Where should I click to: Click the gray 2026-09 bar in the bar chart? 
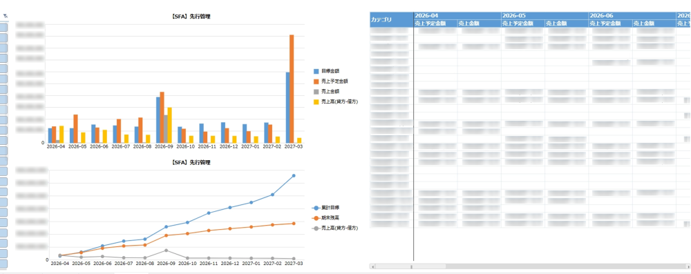(x=166, y=129)
